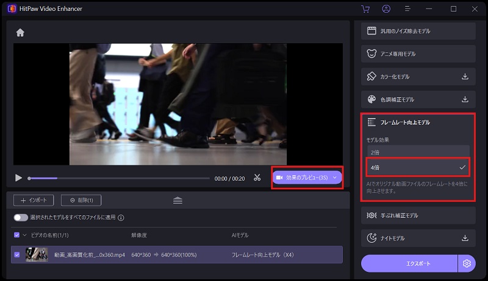The height and width of the screenshot is (281, 488).
Task: Expand the 効果のプレビュー dropdown arrow
Action: pos(334,178)
